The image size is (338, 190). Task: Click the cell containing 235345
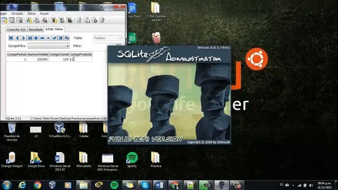point(37,59)
